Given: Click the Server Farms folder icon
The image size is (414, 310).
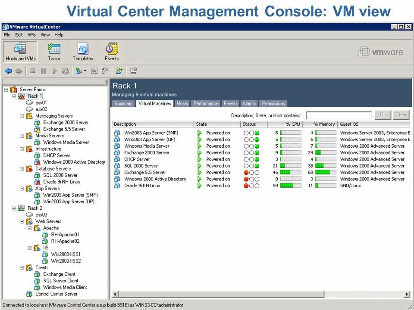Looking at the screenshot, I should coord(14,90).
